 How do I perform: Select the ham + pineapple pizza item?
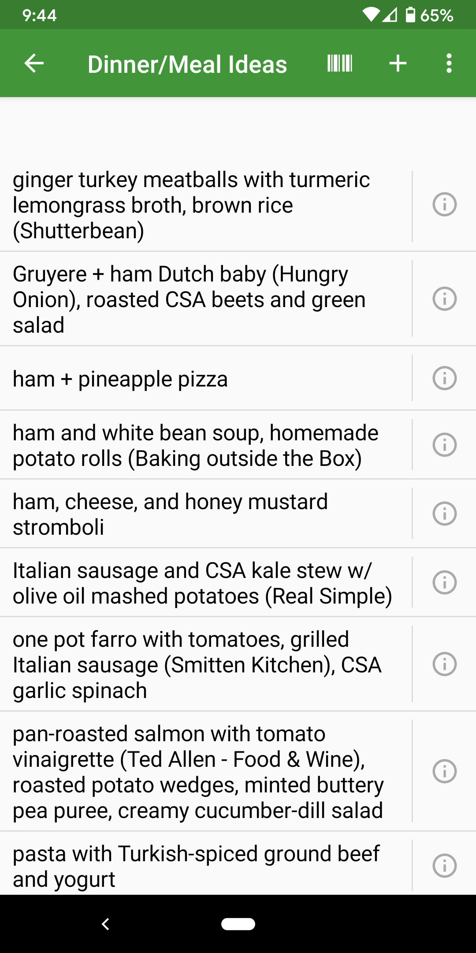(x=203, y=379)
